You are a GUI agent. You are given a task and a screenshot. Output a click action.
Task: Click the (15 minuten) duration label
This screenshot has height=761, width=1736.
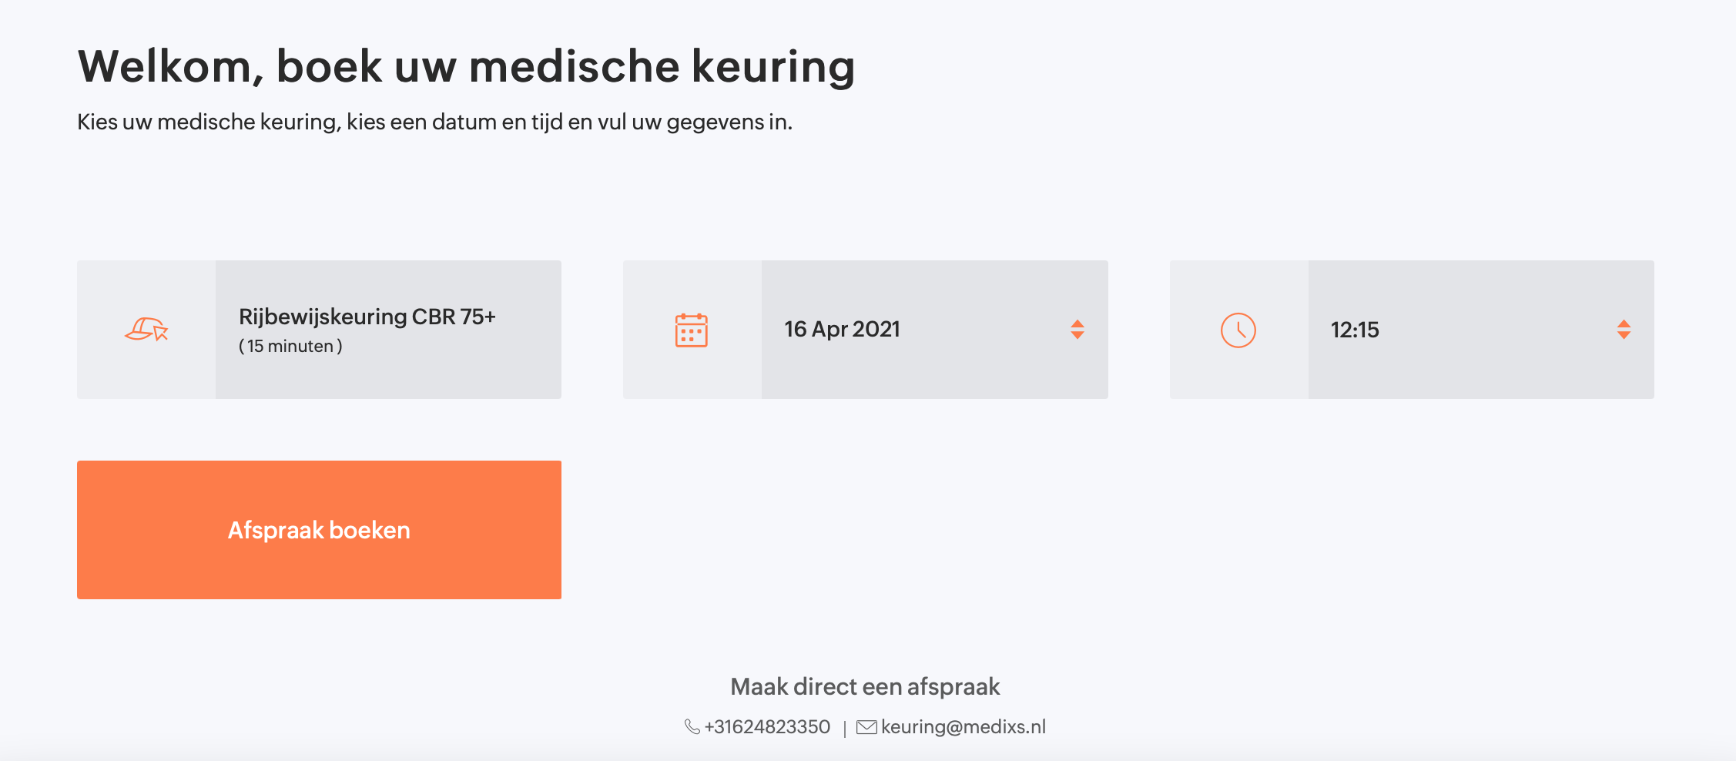tap(290, 347)
